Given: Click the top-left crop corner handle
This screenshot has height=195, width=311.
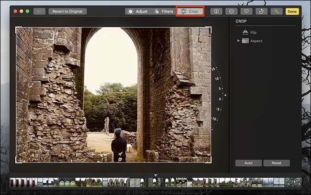Looking at the screenshot, I should (17, 28).
